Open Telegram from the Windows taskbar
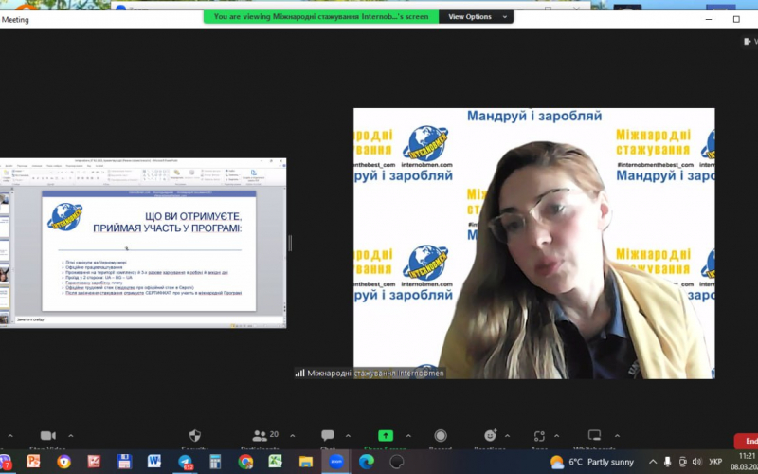Screen dimensions: 758x474 pos(185,462)
